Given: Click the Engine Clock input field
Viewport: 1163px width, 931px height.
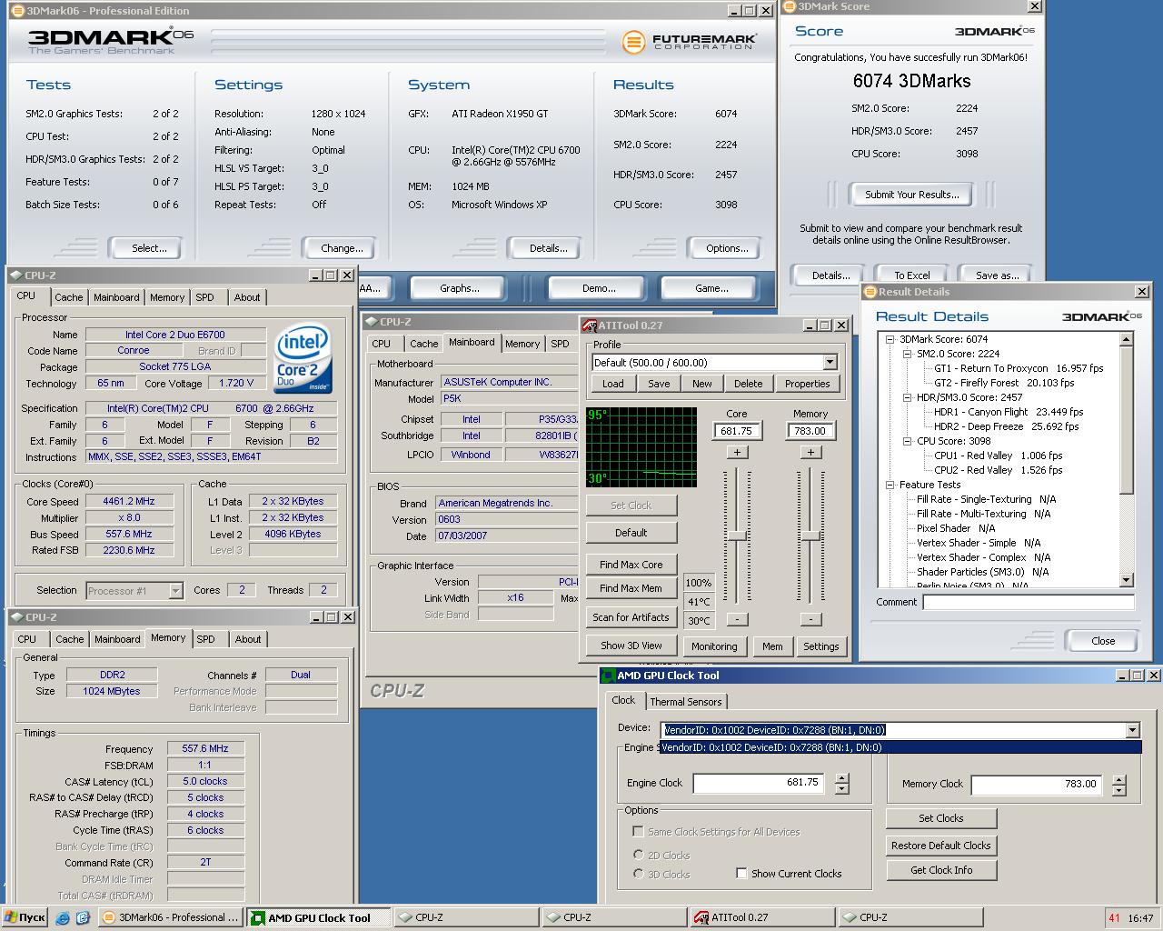Looking at the screenshot, I should click(759, 783).
